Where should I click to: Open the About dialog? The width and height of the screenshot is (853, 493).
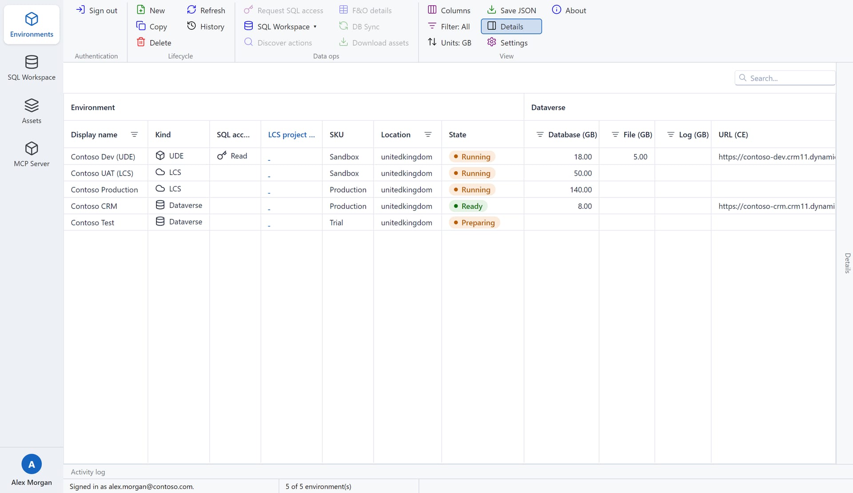569,10
